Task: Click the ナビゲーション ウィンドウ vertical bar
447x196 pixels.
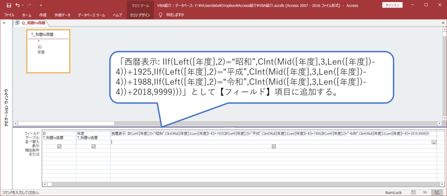Action: (x=6, y=107)
